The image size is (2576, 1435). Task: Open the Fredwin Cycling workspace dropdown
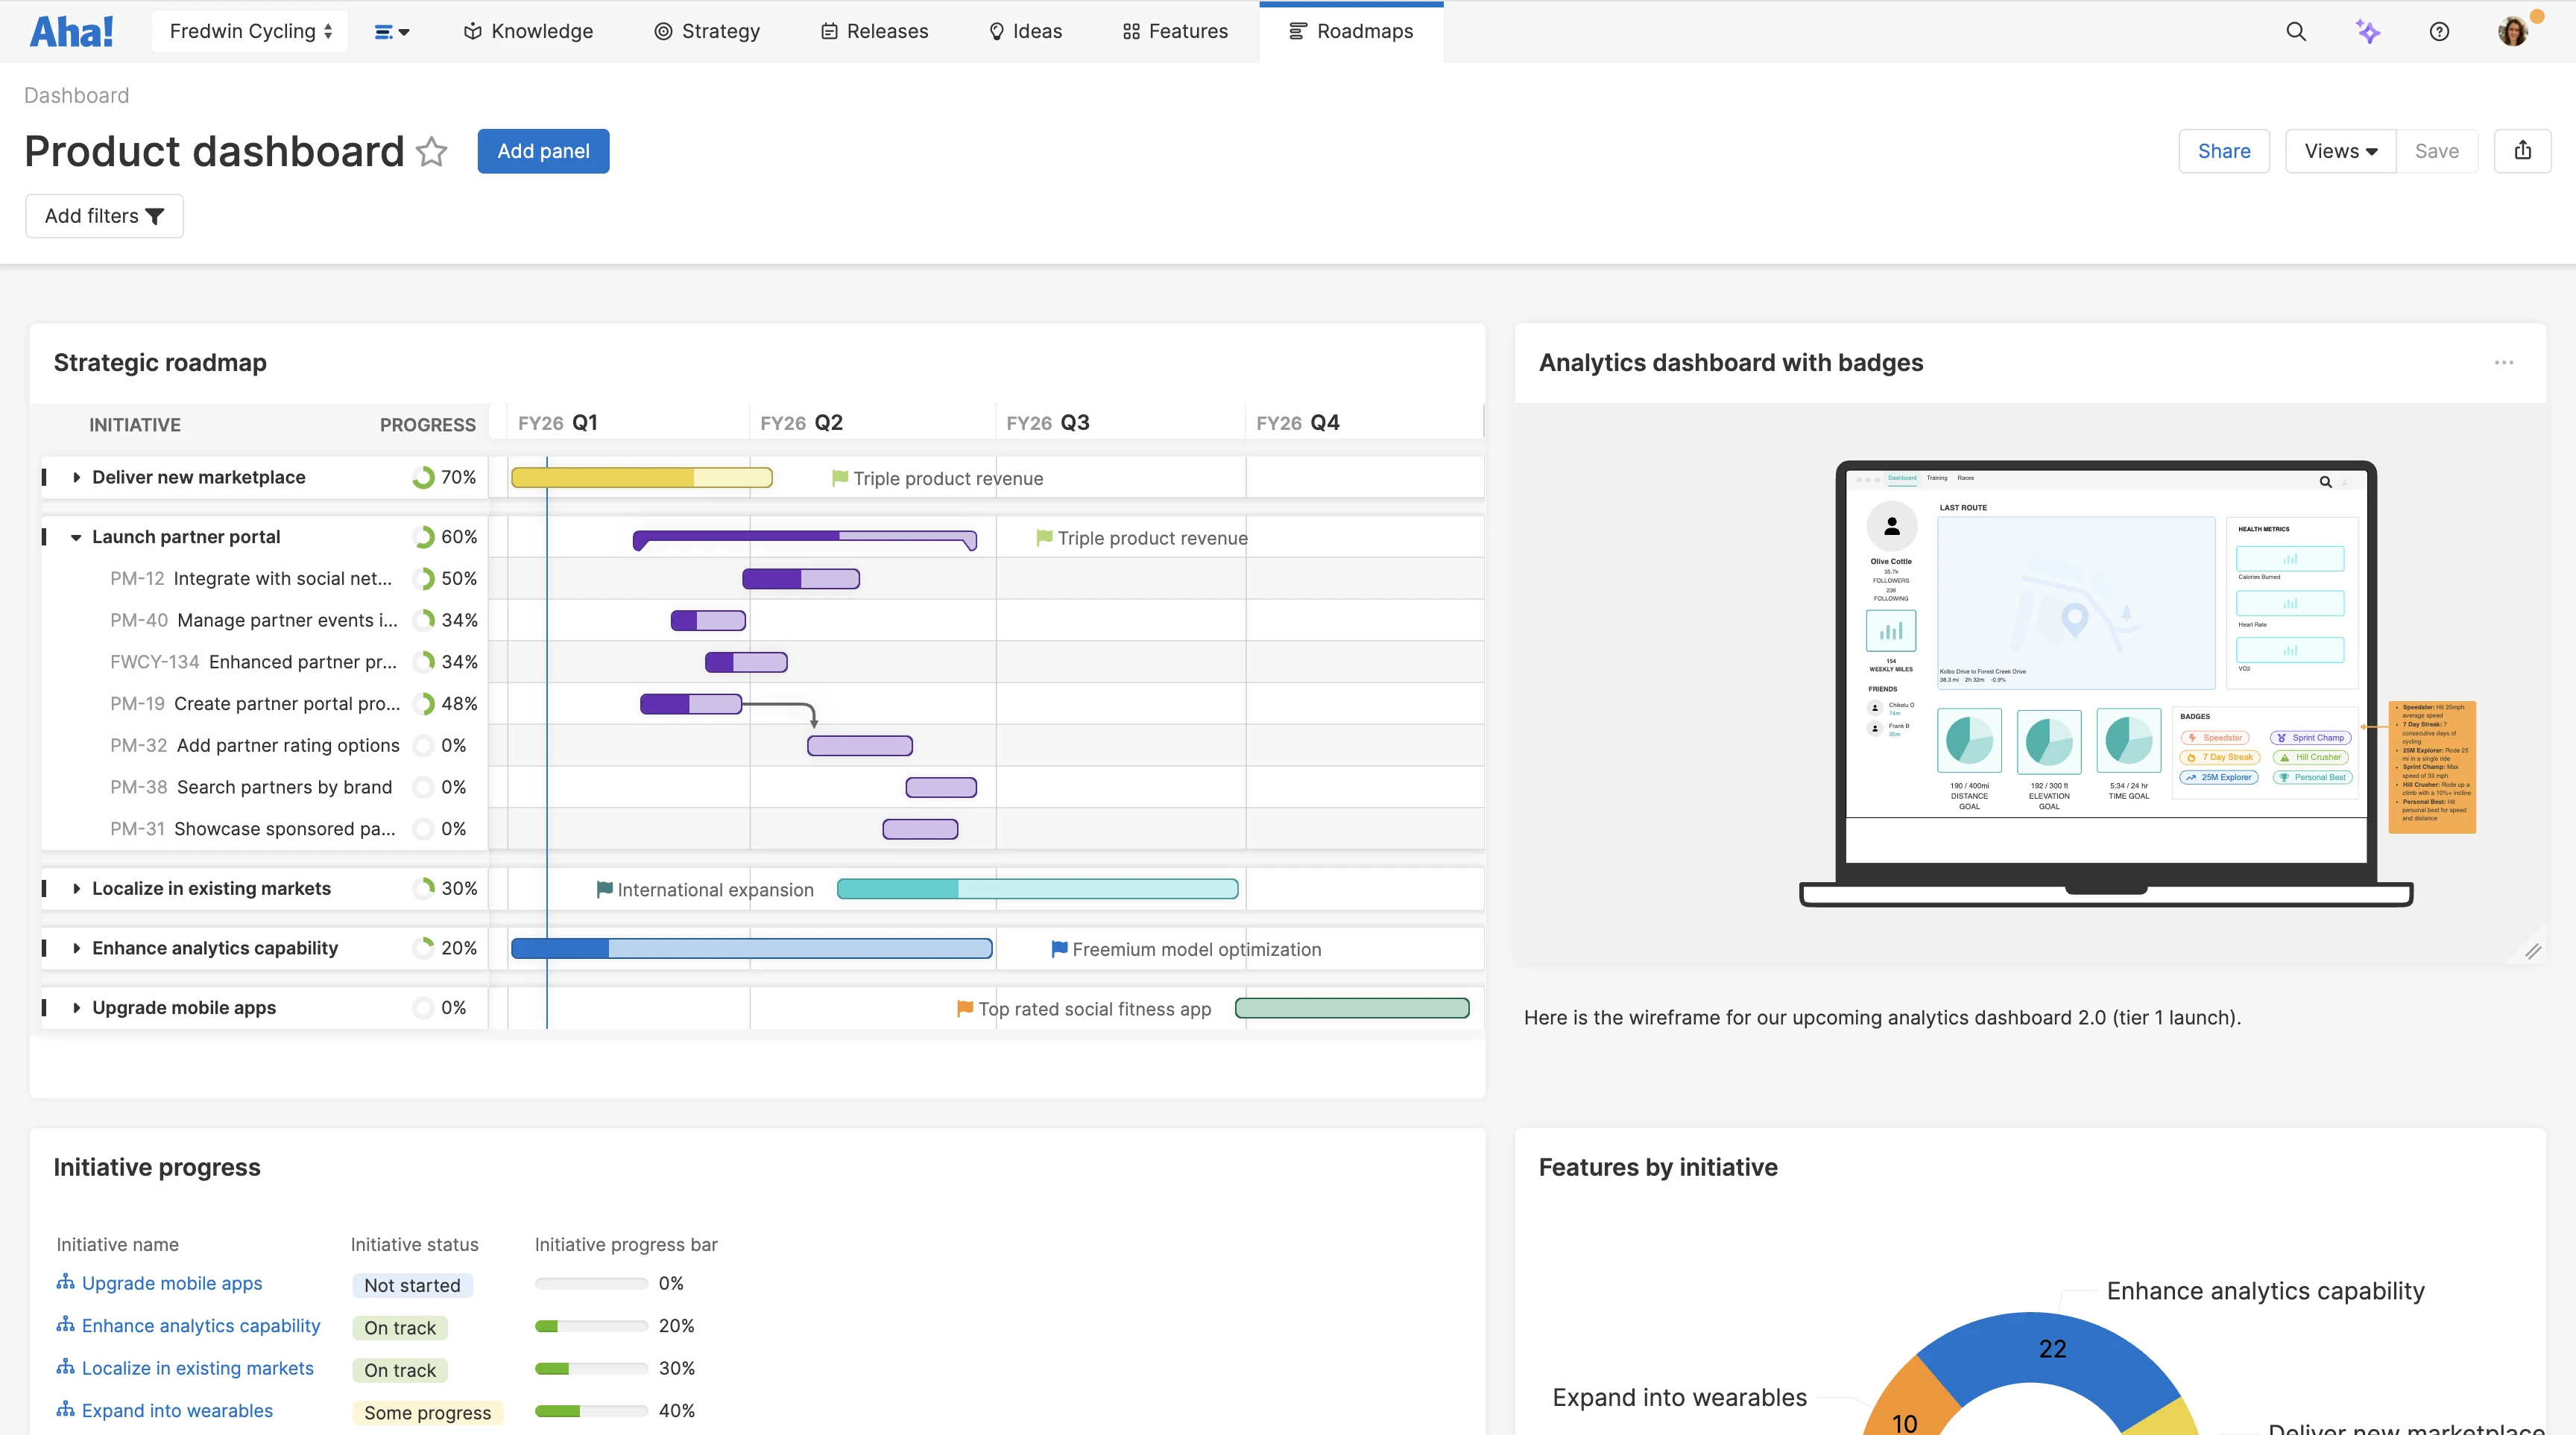point(250,31)
